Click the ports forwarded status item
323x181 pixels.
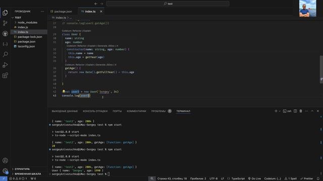click(33, 178)
